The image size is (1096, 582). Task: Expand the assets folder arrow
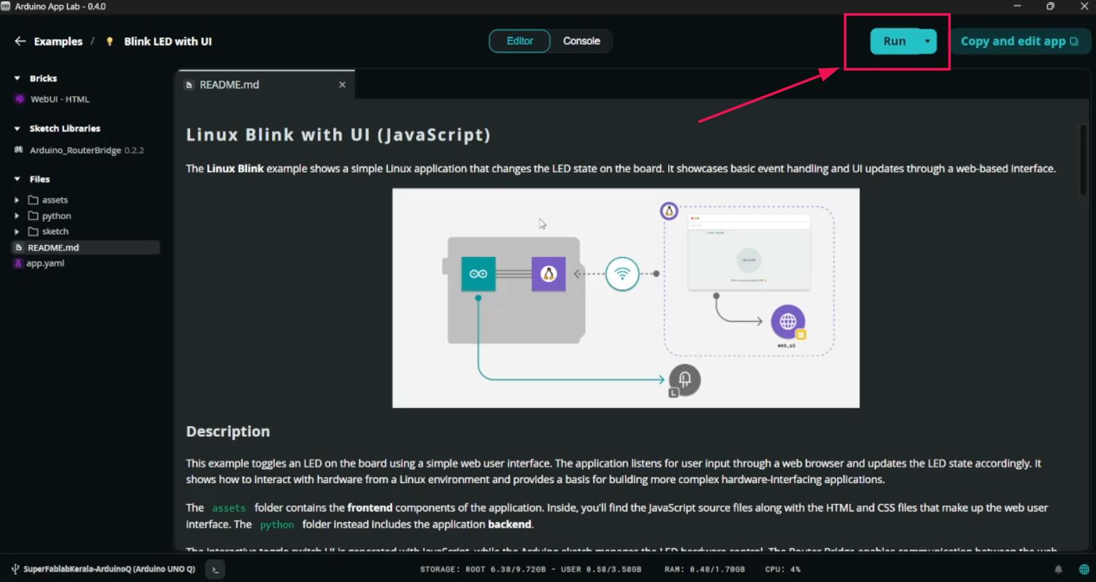point(17,200)
